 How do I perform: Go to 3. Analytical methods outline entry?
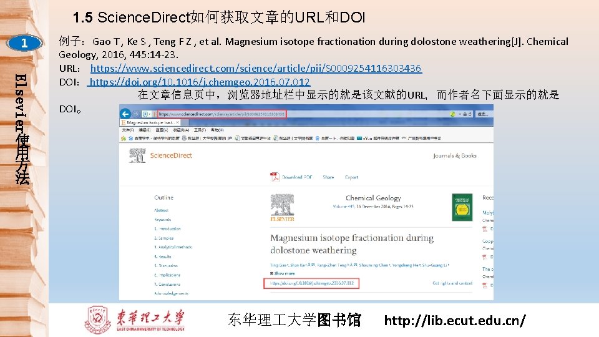173,247
